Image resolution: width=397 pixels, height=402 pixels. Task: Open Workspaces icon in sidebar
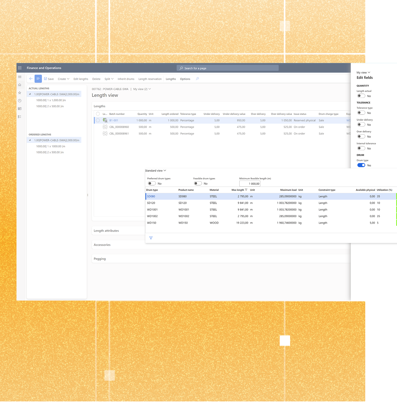(20, 109)
